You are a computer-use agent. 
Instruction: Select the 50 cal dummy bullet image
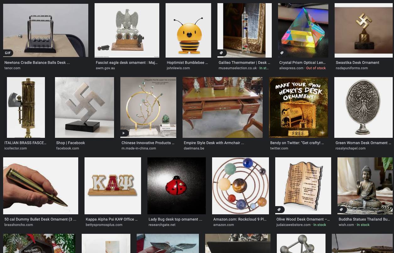point(41,186)
